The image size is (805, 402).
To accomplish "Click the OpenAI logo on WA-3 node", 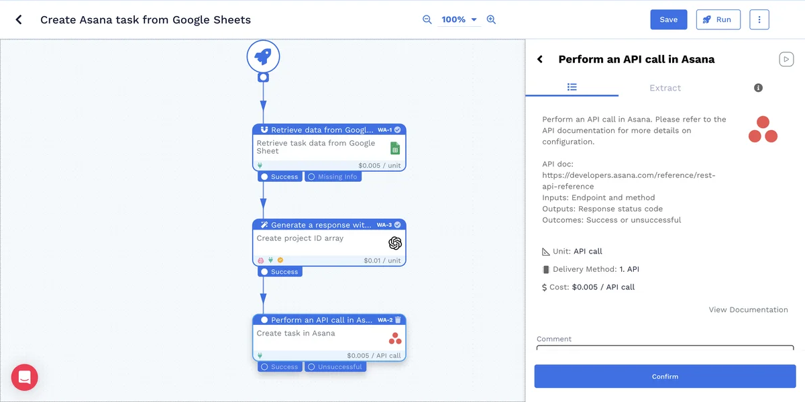I will [395, 243].
